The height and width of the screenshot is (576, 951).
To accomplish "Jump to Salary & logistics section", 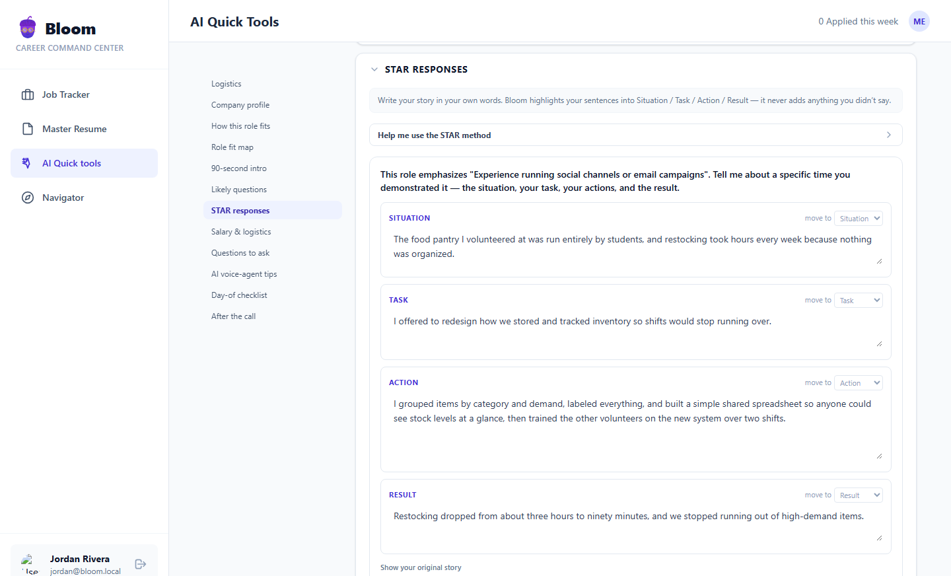I will [273, 232].
